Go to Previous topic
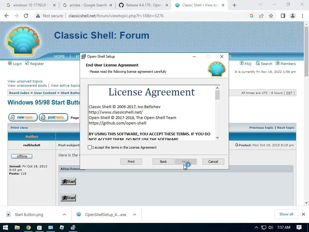309x232 pixels. click(x=261, y=128)
